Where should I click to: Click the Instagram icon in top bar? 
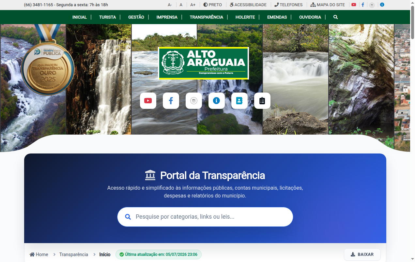[372, 5]
